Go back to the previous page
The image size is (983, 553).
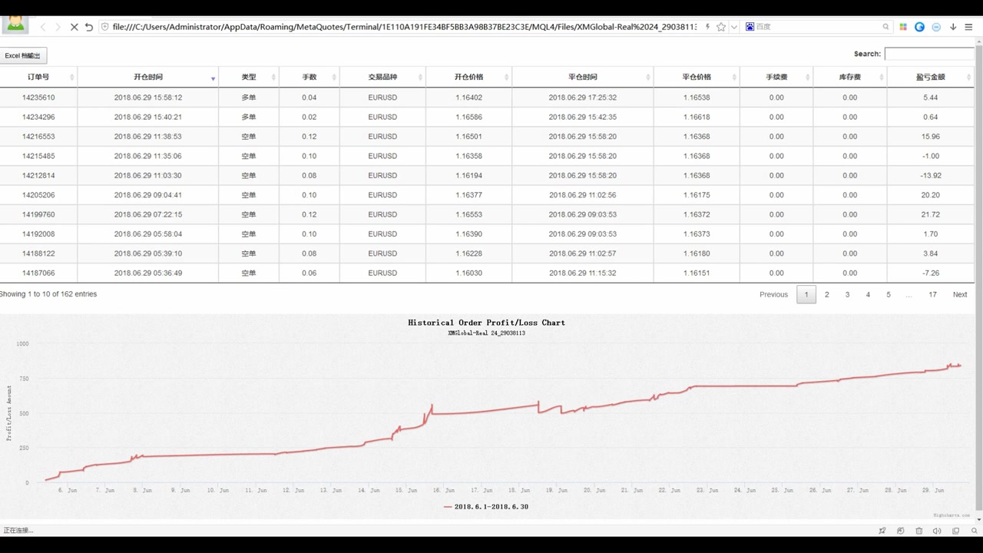43,27
